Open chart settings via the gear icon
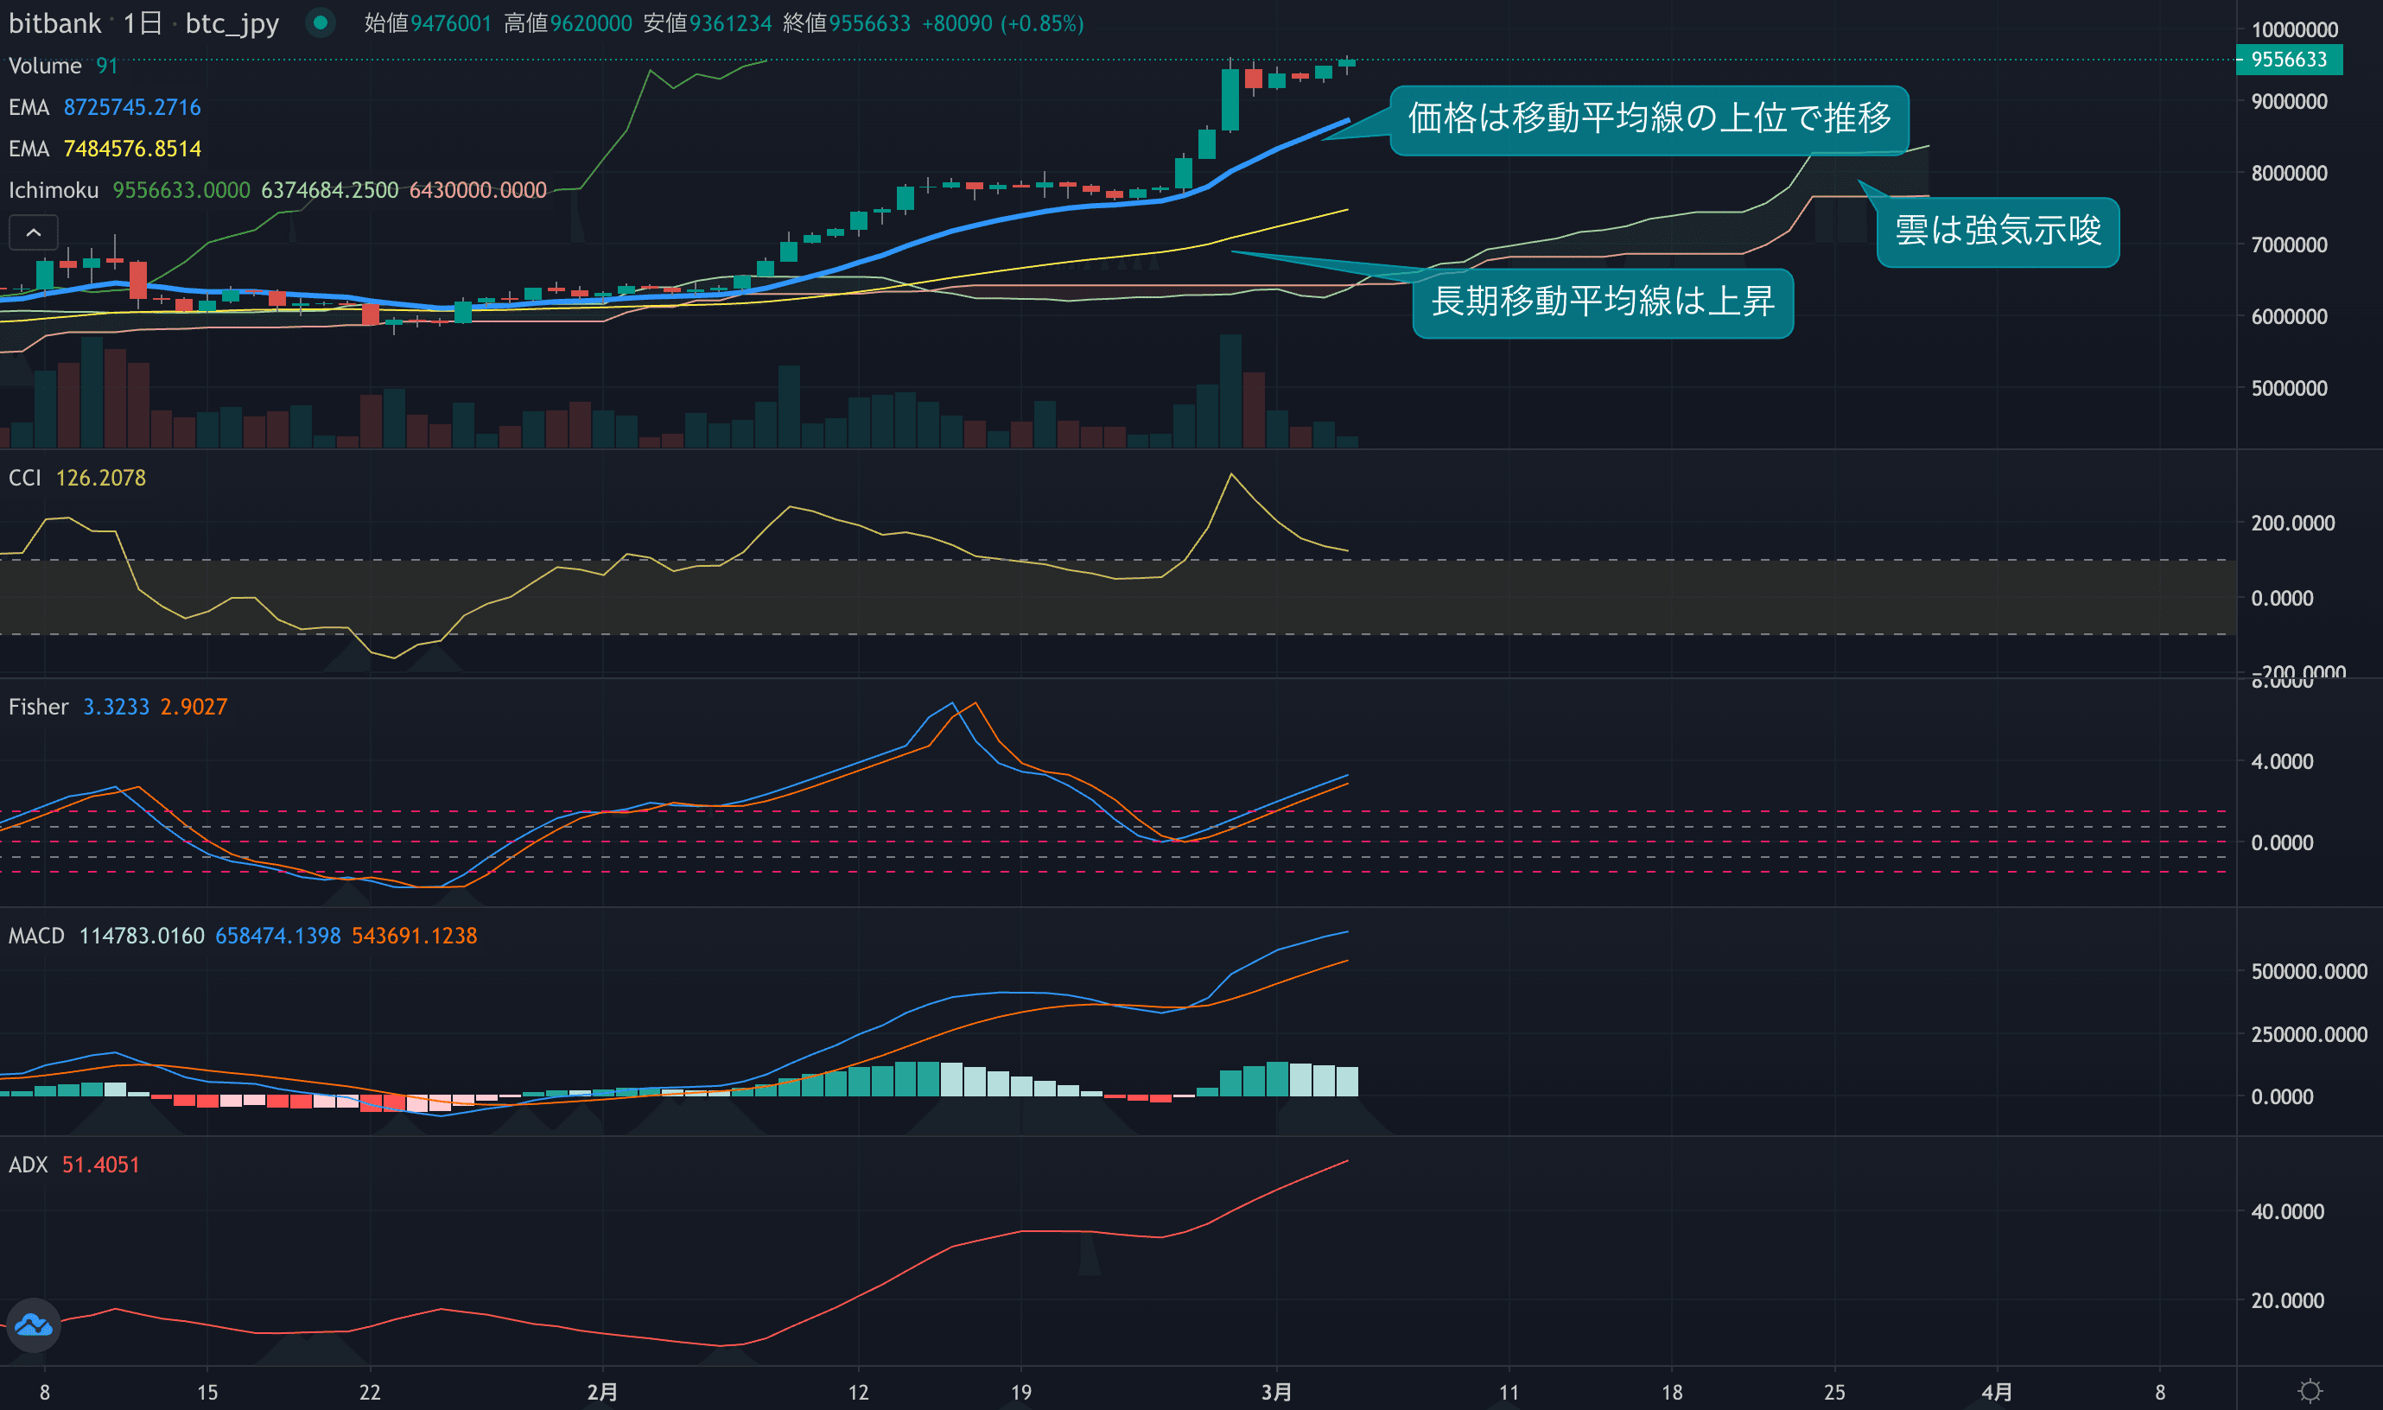This screenshot has width=2383, height=1410. click(x=2310, y=1391)
